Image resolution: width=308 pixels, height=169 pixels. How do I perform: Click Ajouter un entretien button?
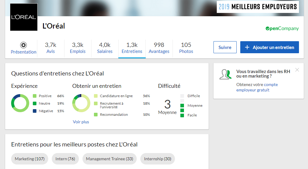click(269, 47)
